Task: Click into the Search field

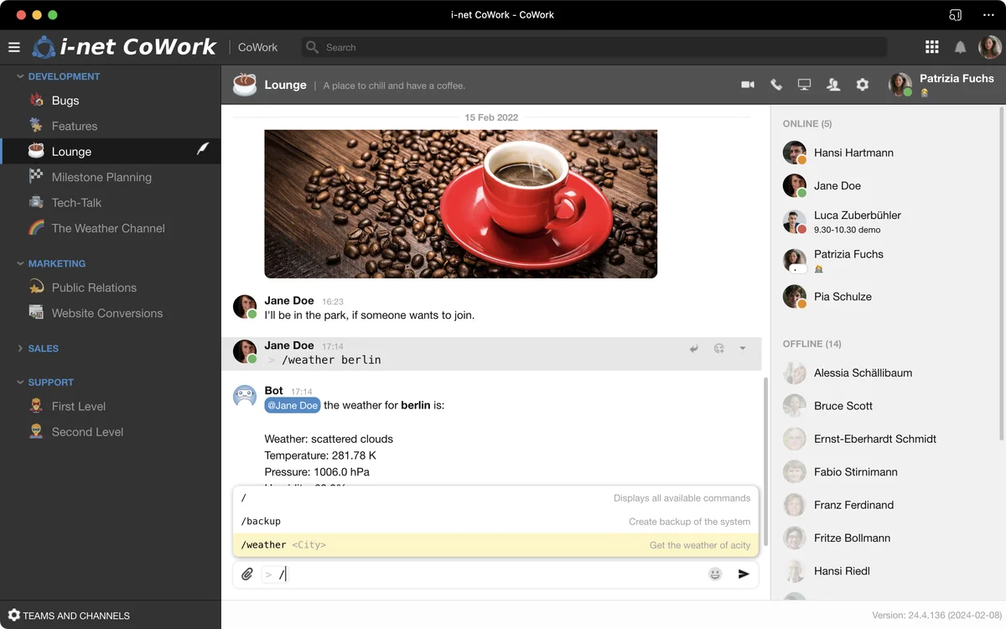Action: tap(595, 48)
